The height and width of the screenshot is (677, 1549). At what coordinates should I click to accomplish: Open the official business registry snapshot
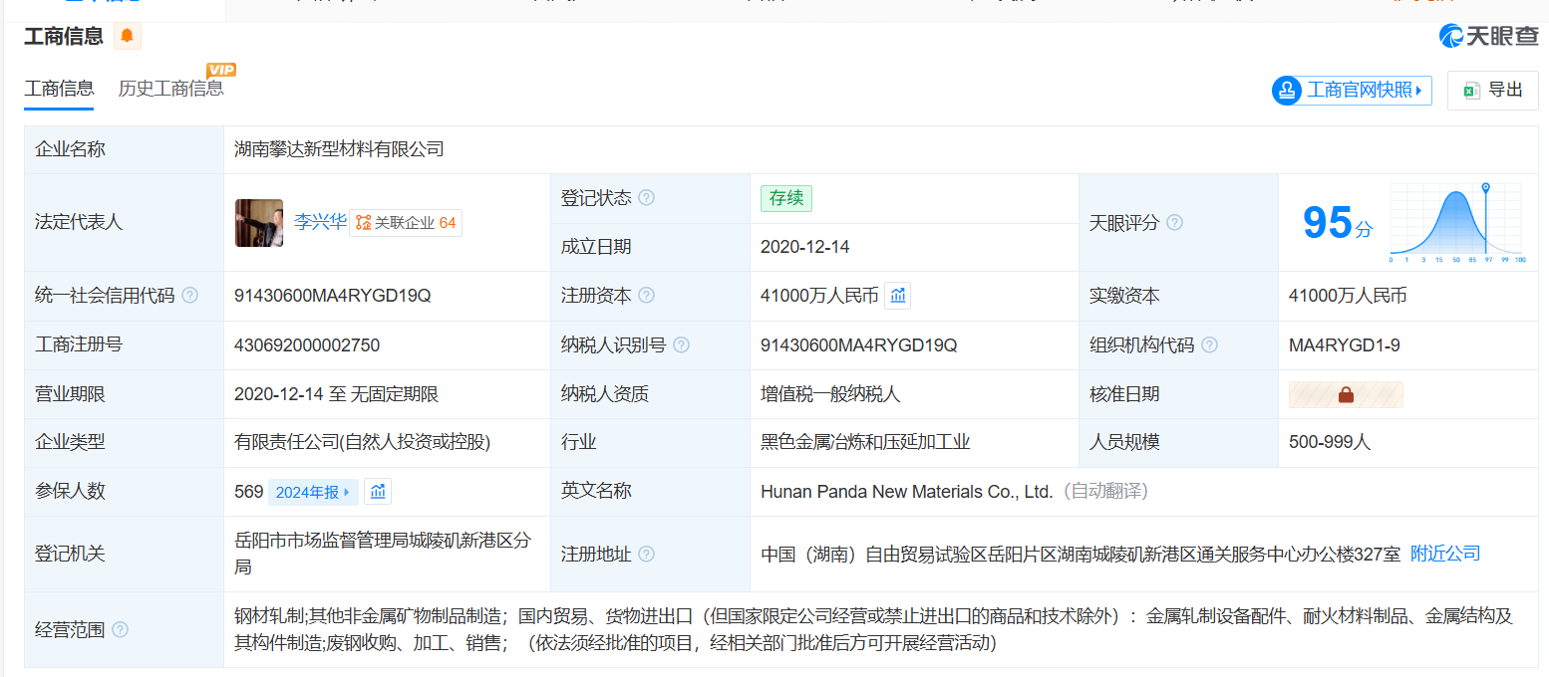(1352, 90)
